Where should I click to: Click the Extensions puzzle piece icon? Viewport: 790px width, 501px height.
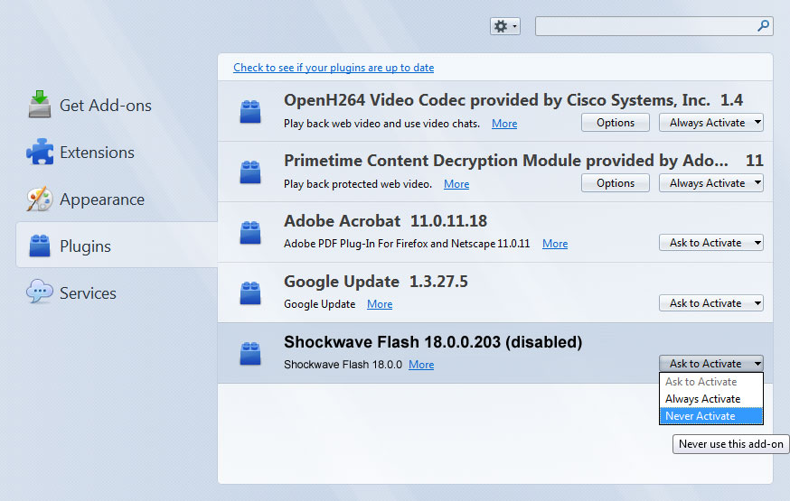click(x=40, y=152)
